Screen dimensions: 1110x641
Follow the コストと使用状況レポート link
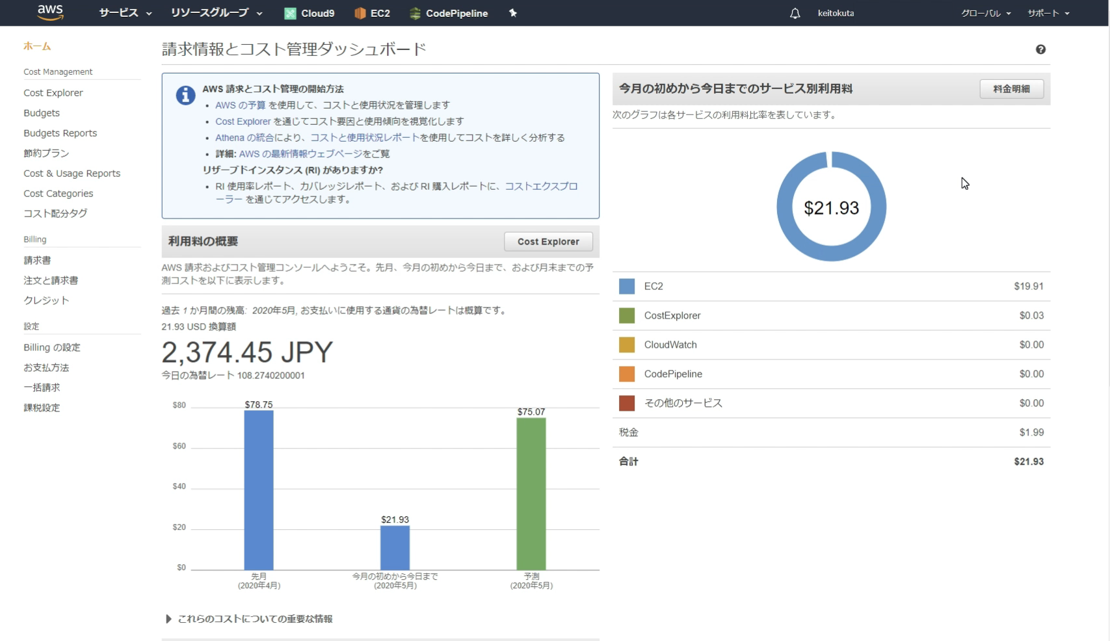coord(365,138)
